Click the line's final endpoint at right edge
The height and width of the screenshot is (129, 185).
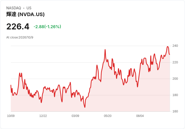pyautogui.click(x=170, y=54)
